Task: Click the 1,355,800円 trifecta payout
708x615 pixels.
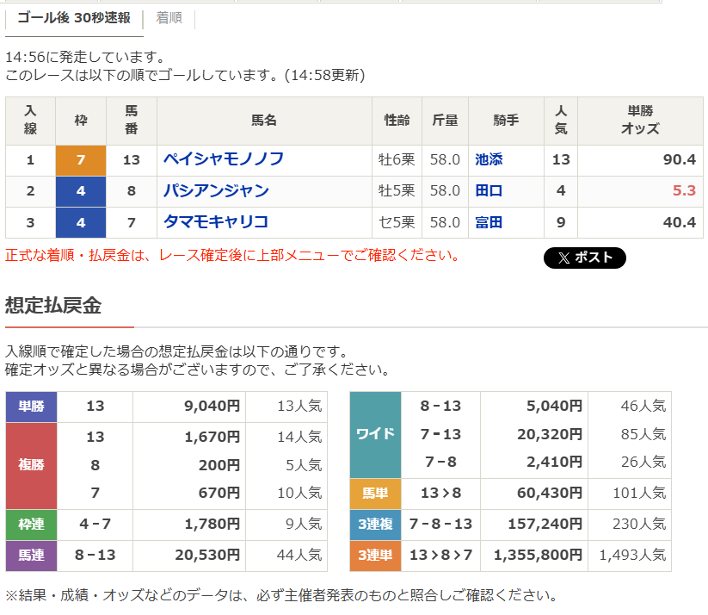Action: 538,555
